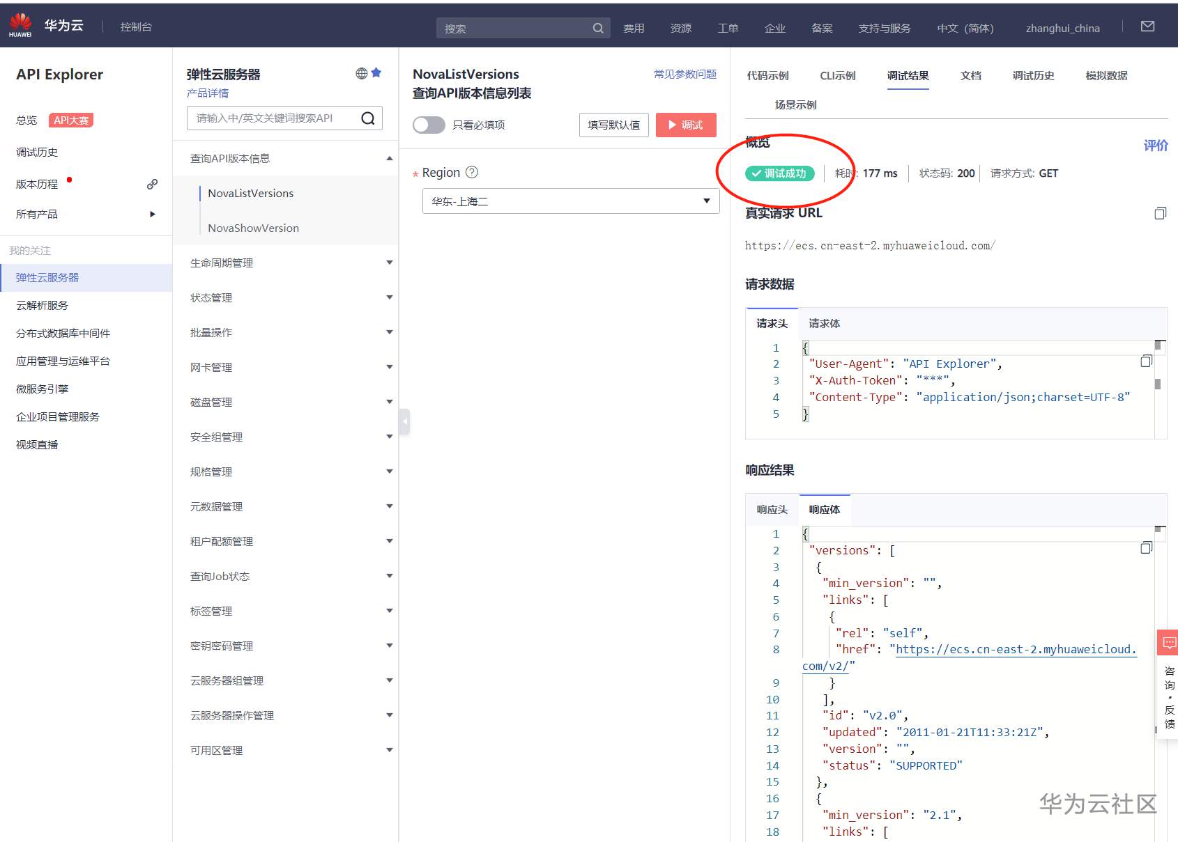This screenshot has height=842, width=1178.
Task: Collapse the 查询API版本信息 group
Action: [x=390, y=159]
